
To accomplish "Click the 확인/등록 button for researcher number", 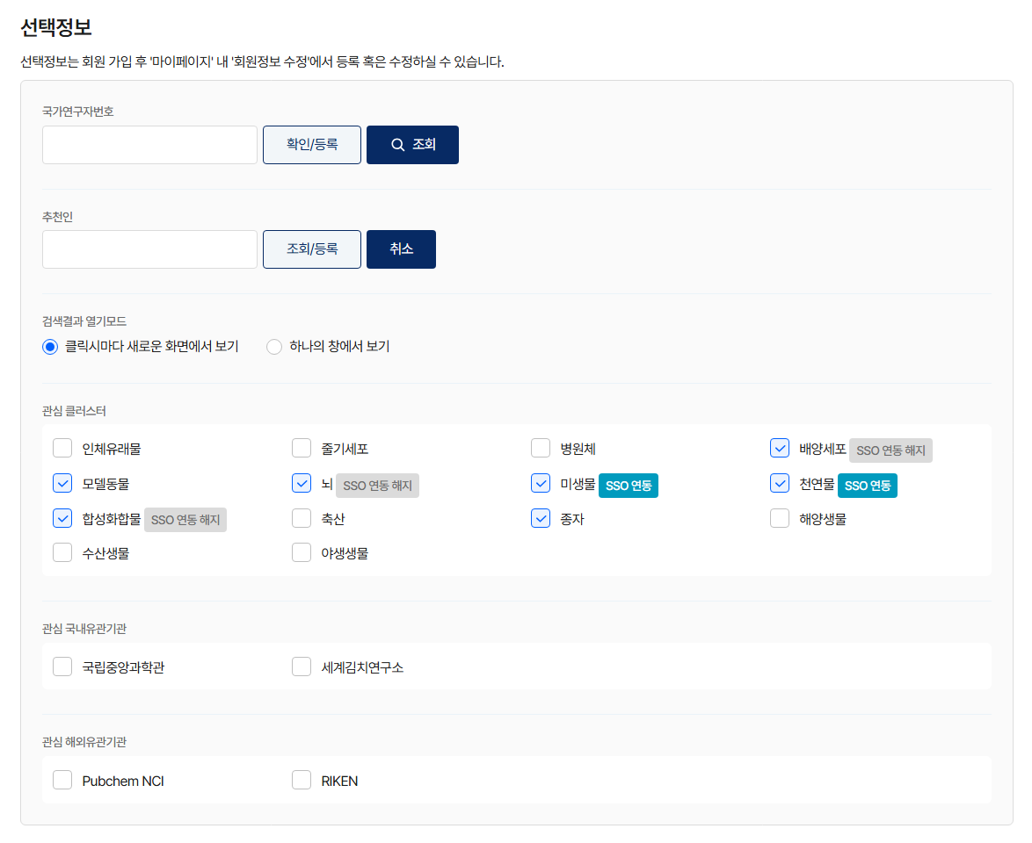I will tap(312, 145).
